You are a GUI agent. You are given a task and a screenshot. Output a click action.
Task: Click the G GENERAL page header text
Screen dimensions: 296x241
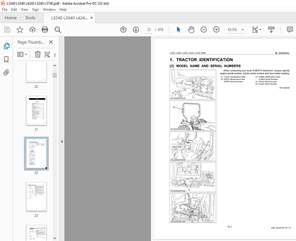(x=282, y=53)
